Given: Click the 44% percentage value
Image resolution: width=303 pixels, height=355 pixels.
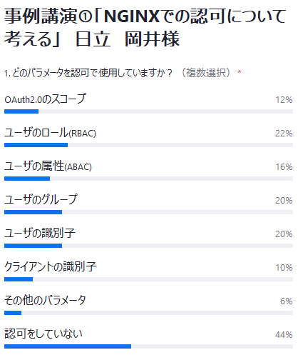Looking at the screenshot, I should [284, 335].
